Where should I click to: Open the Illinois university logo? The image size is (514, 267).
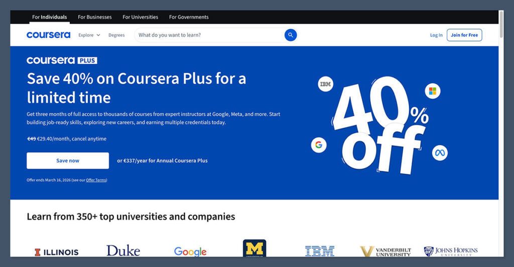click(x=57, y=252)
